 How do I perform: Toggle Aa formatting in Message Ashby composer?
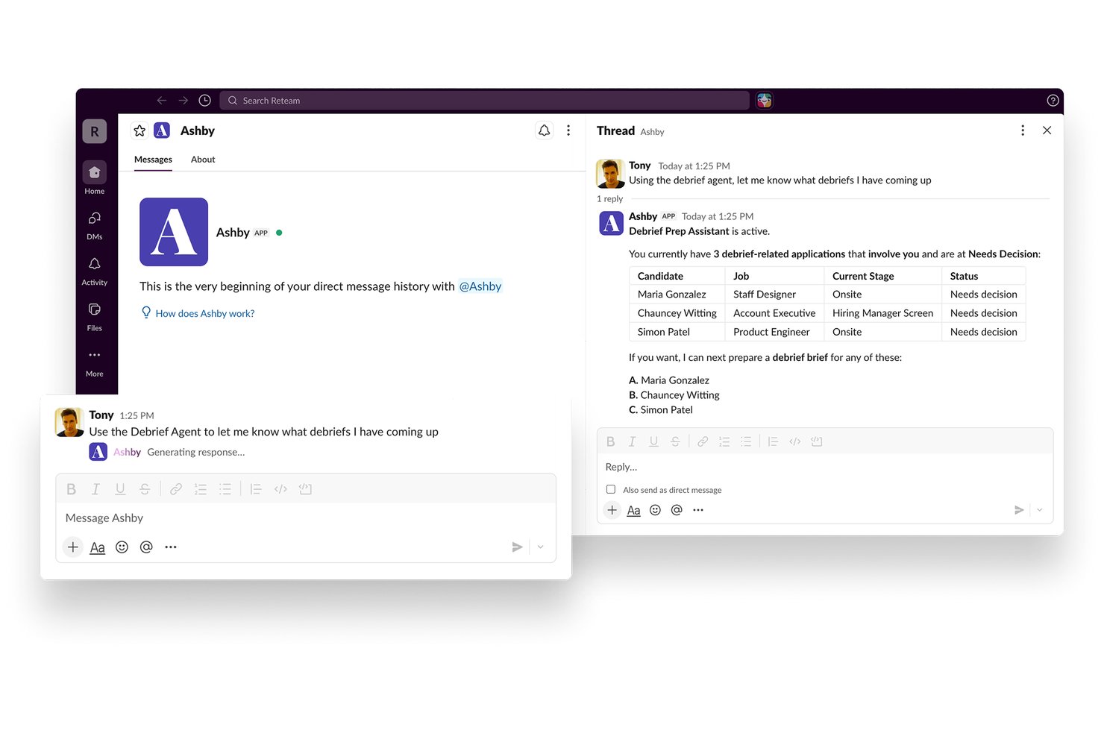point(97,547)
